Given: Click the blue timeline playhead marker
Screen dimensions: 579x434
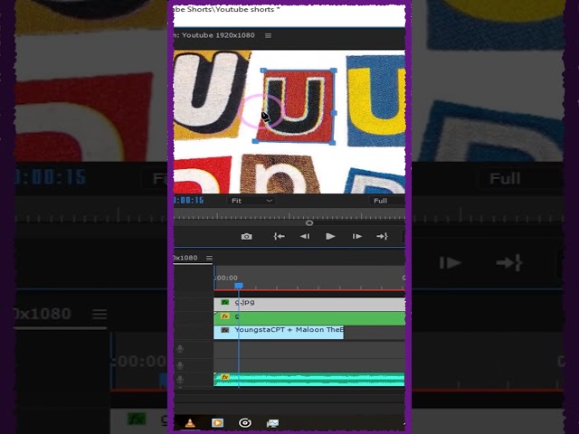Looking at the screenshot, I should 239,286.
